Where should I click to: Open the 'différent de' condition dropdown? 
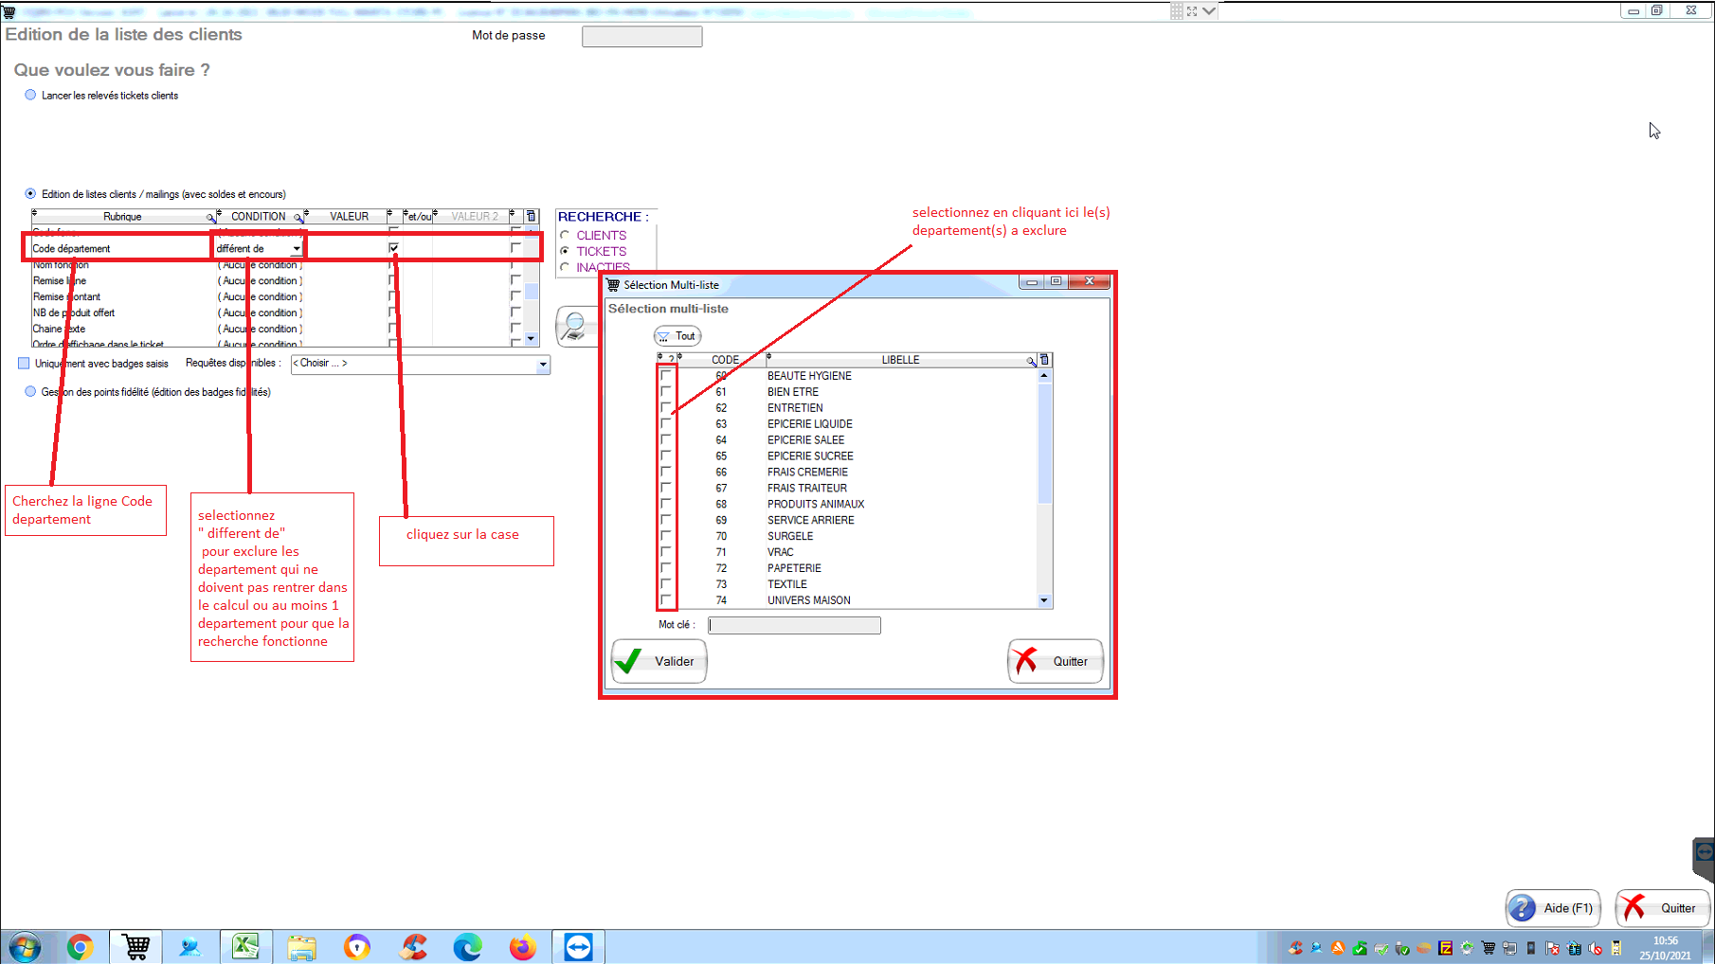tap(297, 249)
